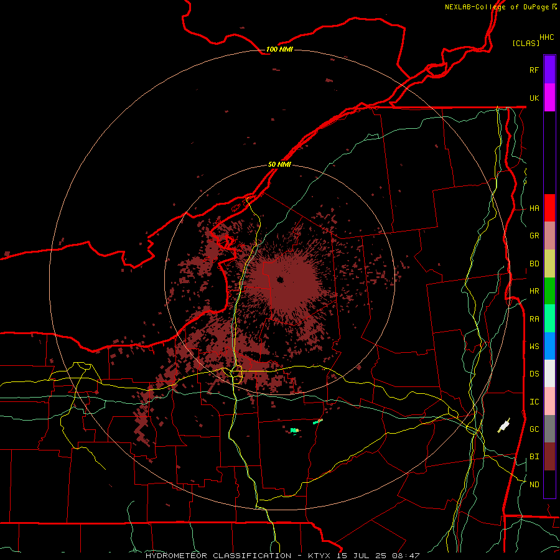Click the ND black legend swatch
The image size is (560, 560).
549,484
